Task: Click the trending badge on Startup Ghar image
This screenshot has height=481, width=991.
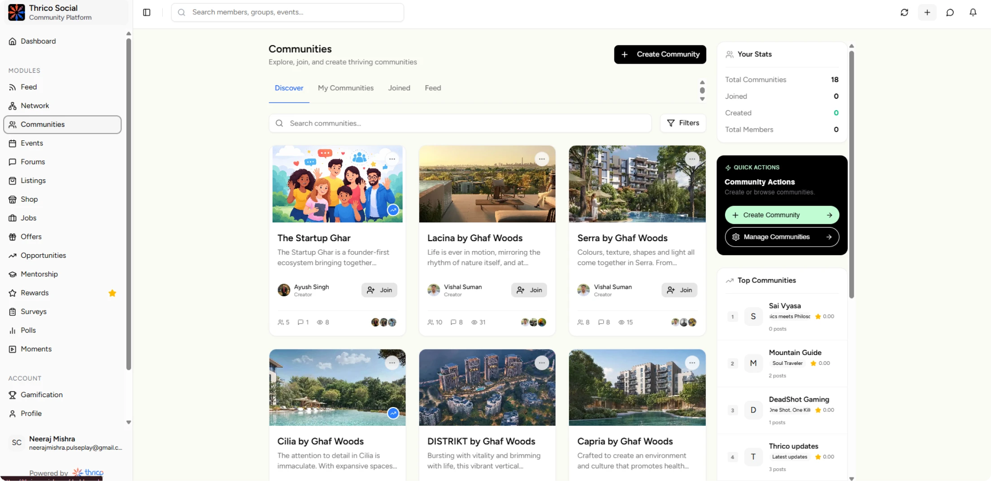Action: coord(393,210)
